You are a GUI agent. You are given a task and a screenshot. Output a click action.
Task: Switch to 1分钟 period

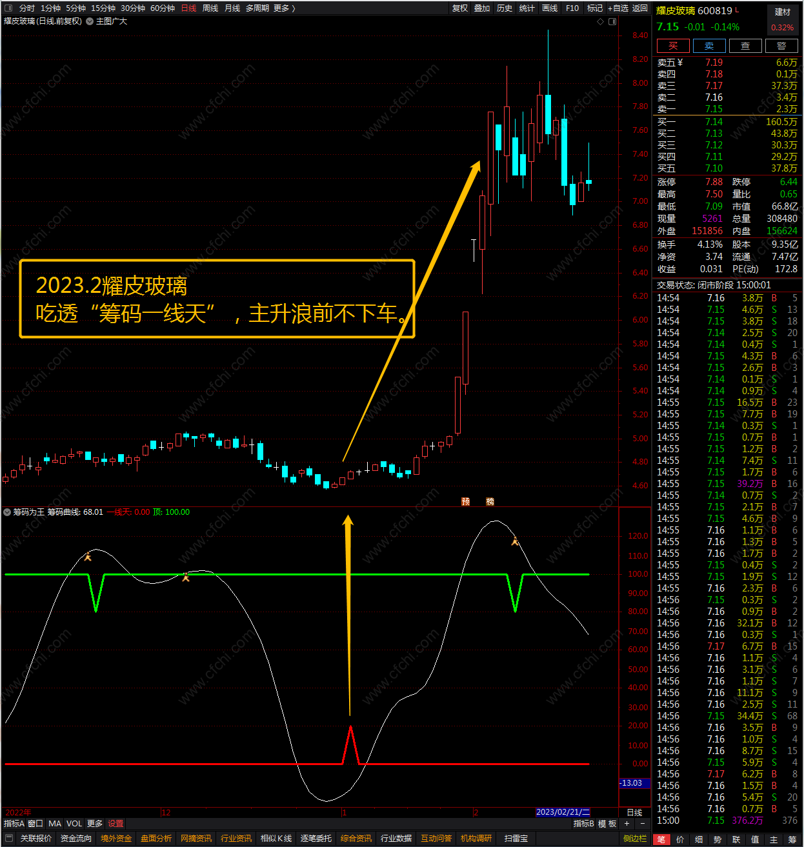50,8
